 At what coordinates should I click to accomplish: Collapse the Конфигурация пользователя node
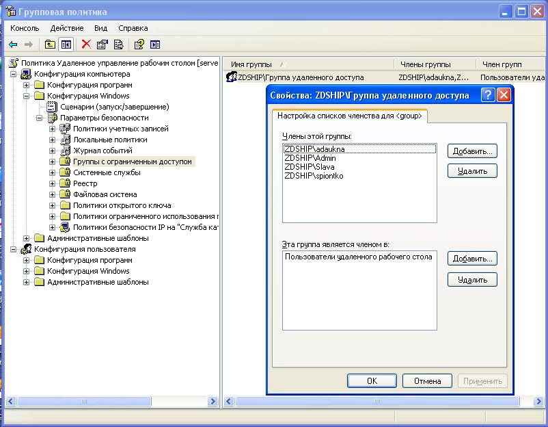click(13, 249)
